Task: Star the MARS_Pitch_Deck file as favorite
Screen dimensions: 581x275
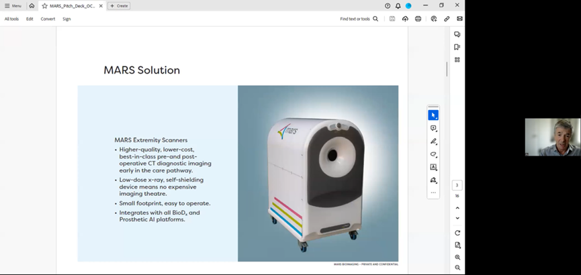Action: (x=44, y=6)
